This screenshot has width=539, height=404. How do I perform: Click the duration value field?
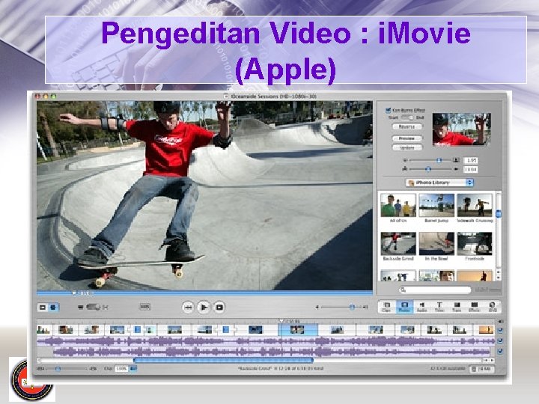(x=470, y=169)
